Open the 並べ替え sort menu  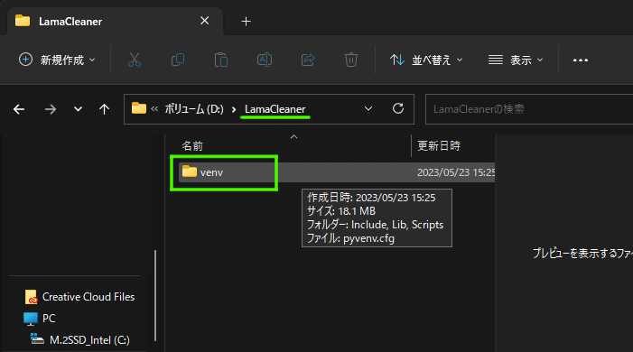(x=426, y=60)
